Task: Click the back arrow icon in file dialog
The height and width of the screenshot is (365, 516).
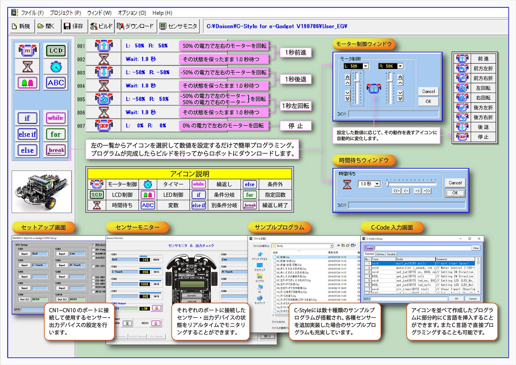Action: 338,246
